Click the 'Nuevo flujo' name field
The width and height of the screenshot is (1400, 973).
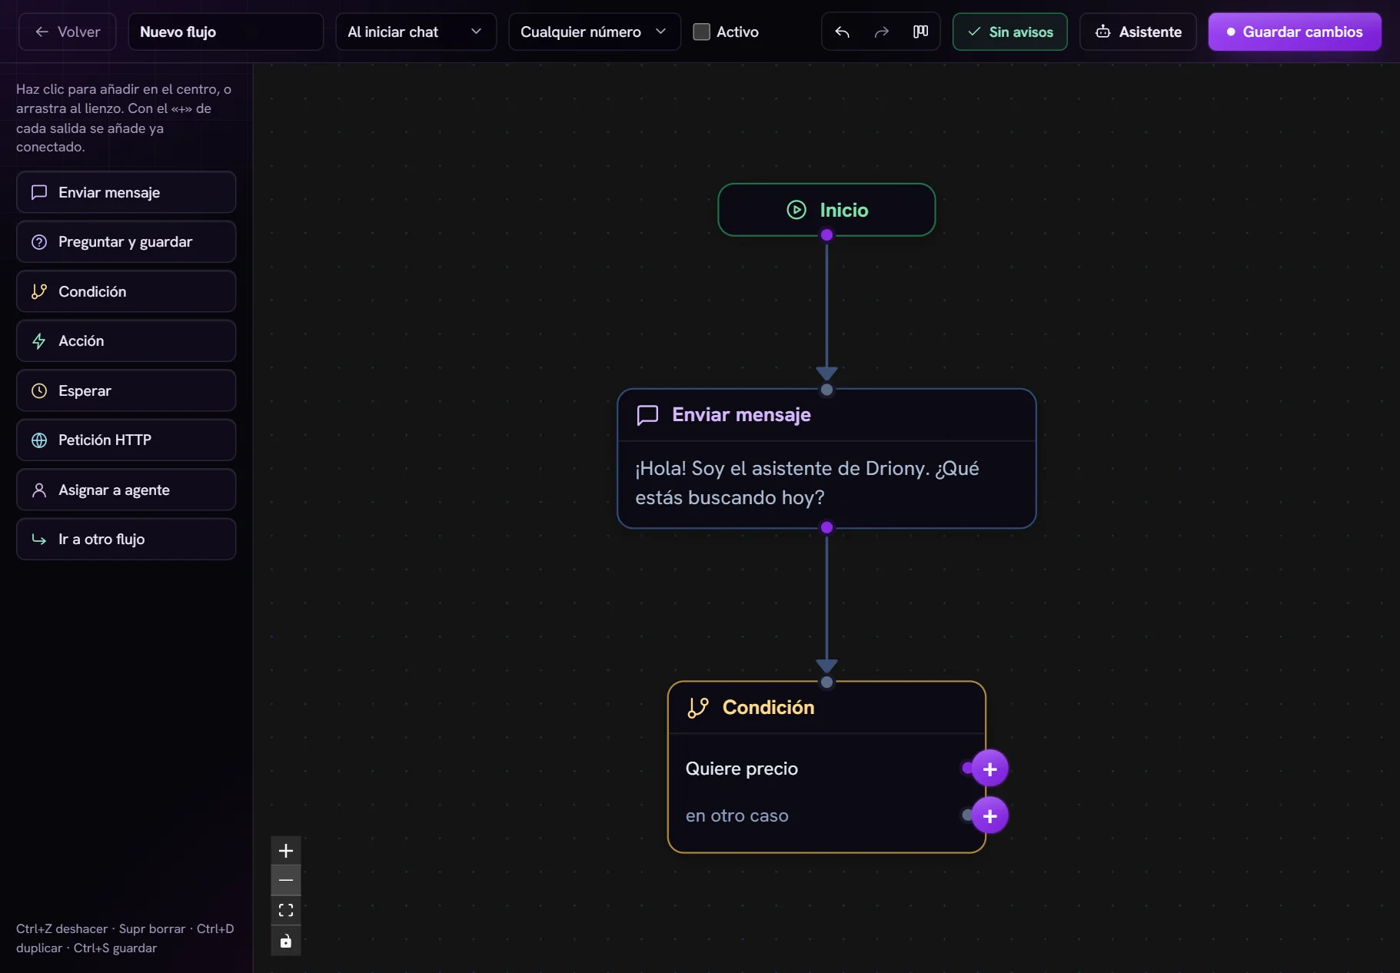(225, 32)
